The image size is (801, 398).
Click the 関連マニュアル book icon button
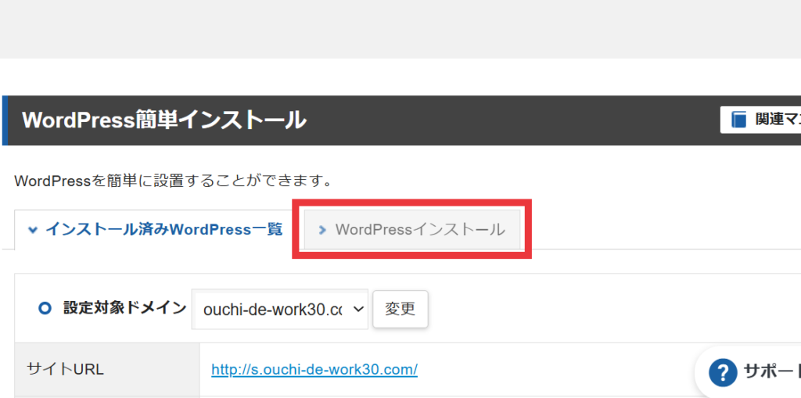click(x=760, y=120)
